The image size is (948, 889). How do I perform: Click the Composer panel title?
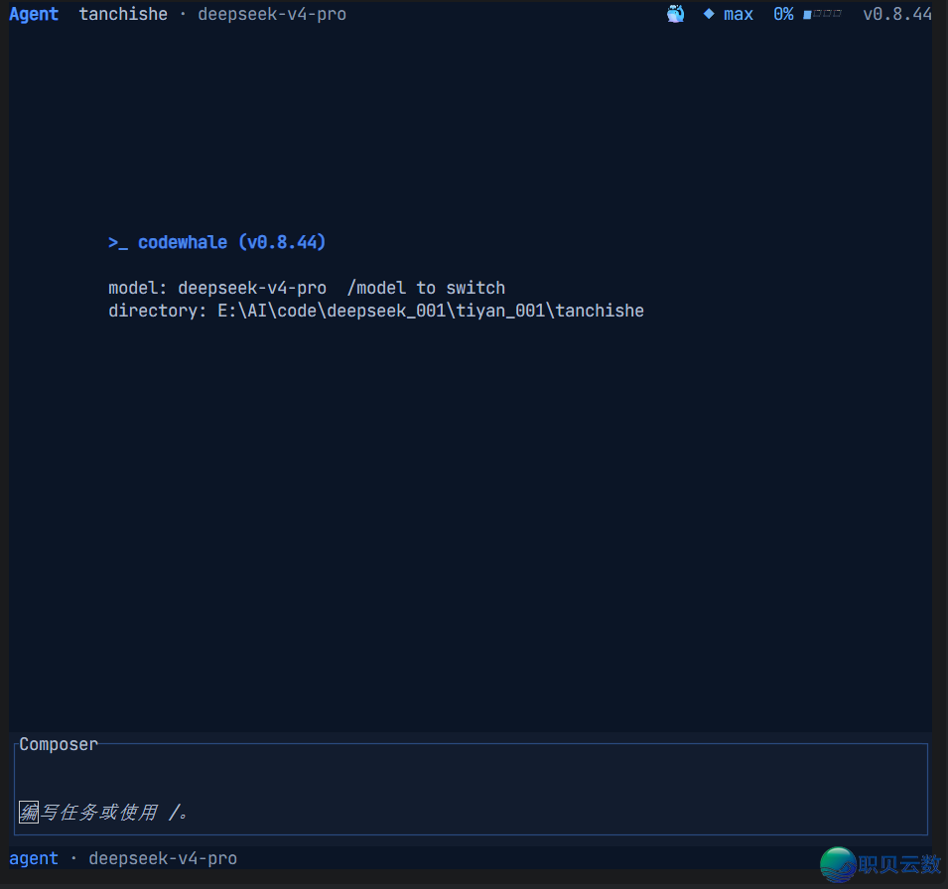tap(59, 744)
